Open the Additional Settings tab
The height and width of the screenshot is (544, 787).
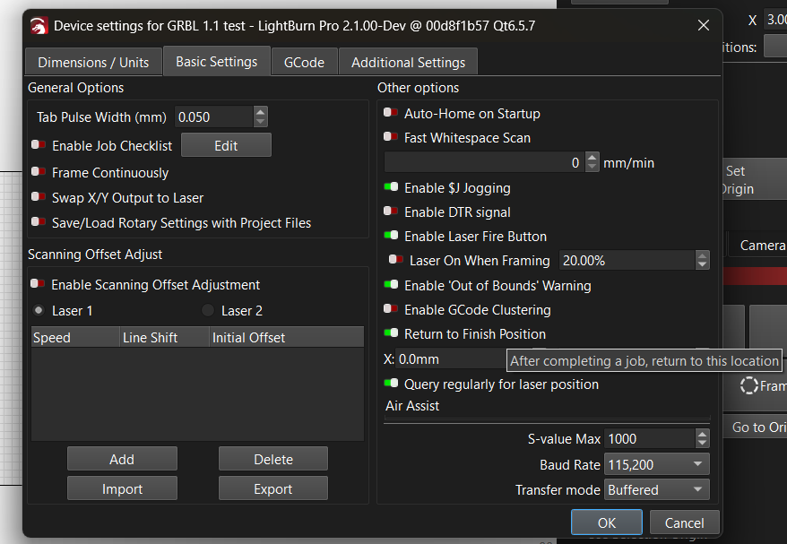tap(408, 62)
